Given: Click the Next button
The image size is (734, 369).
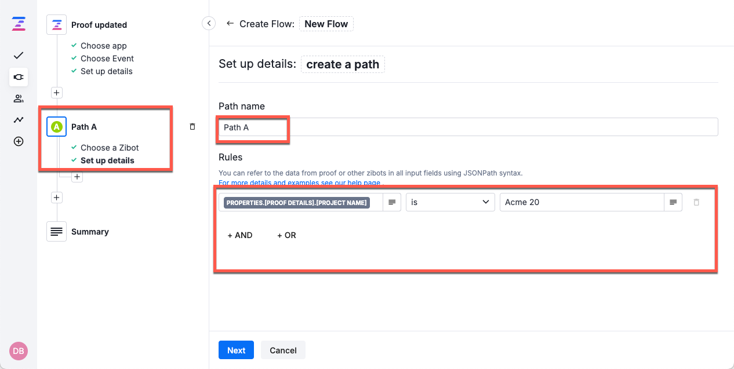Looking at the screenshot, I should 236,350.
